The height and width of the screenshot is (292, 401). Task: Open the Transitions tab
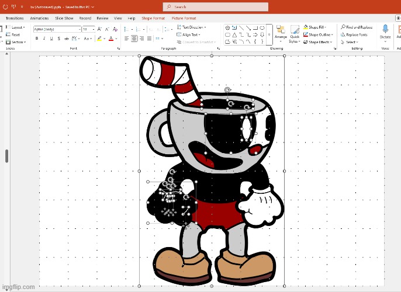pos(15,18)
